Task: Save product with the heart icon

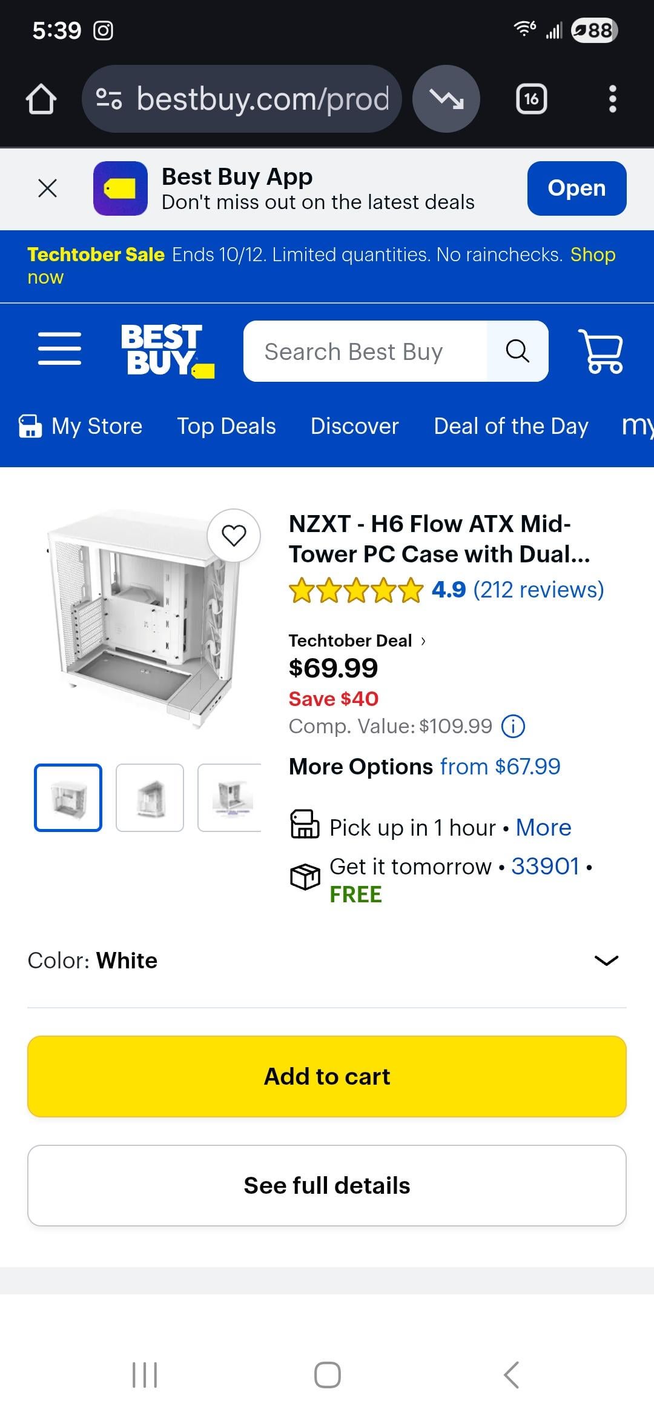Action: click(234, 536)
